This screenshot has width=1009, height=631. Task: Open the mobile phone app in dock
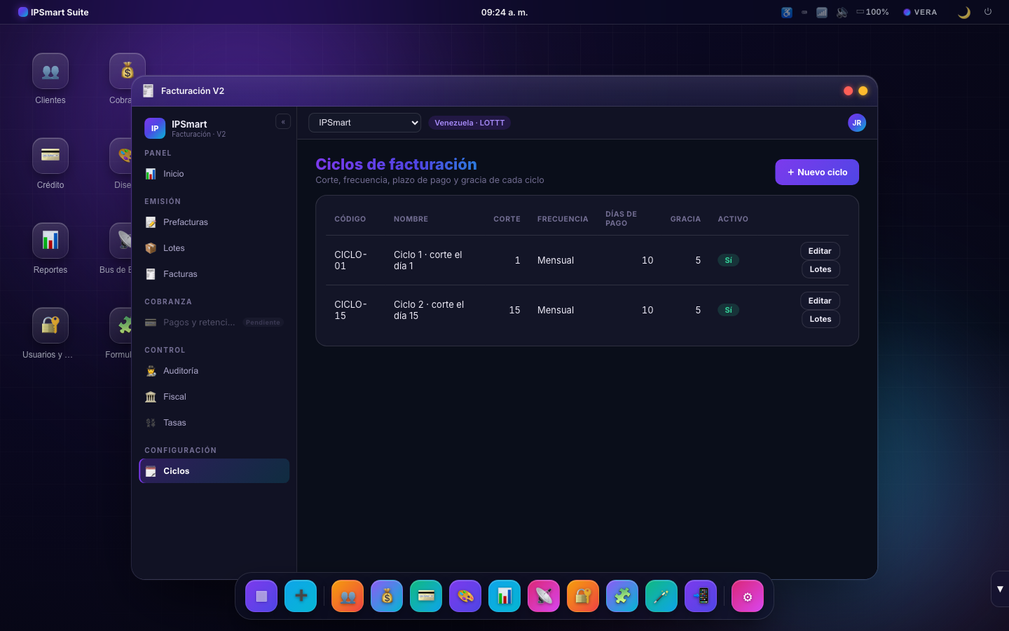(701, 597)
